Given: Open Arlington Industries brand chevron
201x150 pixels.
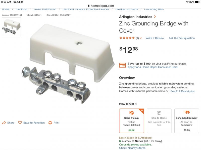Looking at the screenshot, I should 155,17.
